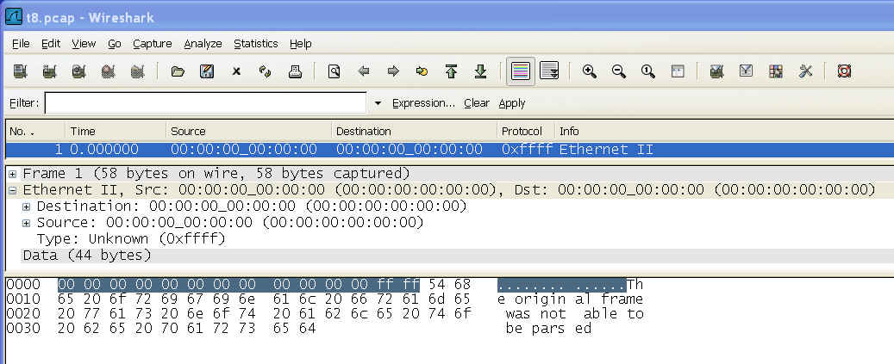
Task: Toggle auto scroll in live capture
Action: tap(549, 71)
